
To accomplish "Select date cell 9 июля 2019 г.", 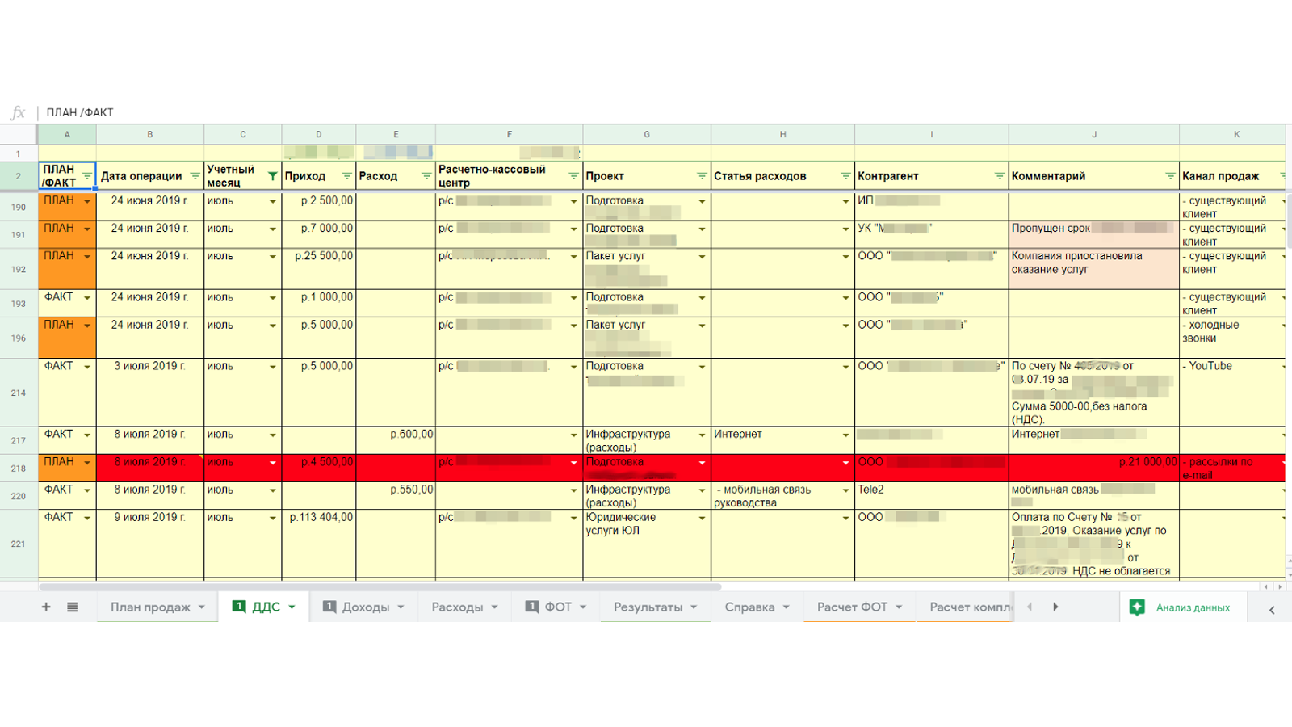I will tap(150, 544).
